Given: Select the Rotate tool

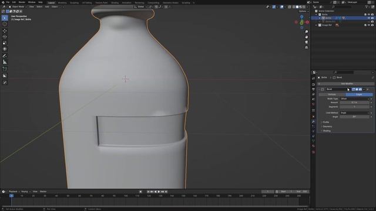Looking at the screenshot, I should pyautogui.click(x=5, y=37).
